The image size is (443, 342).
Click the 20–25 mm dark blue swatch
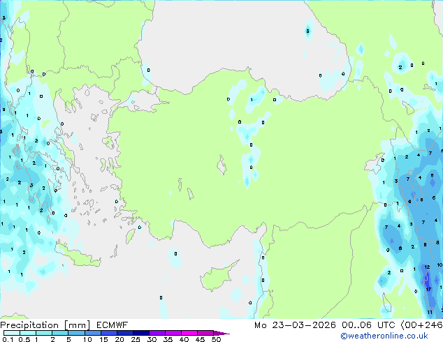pyautogui.click(x=125, y=333)
